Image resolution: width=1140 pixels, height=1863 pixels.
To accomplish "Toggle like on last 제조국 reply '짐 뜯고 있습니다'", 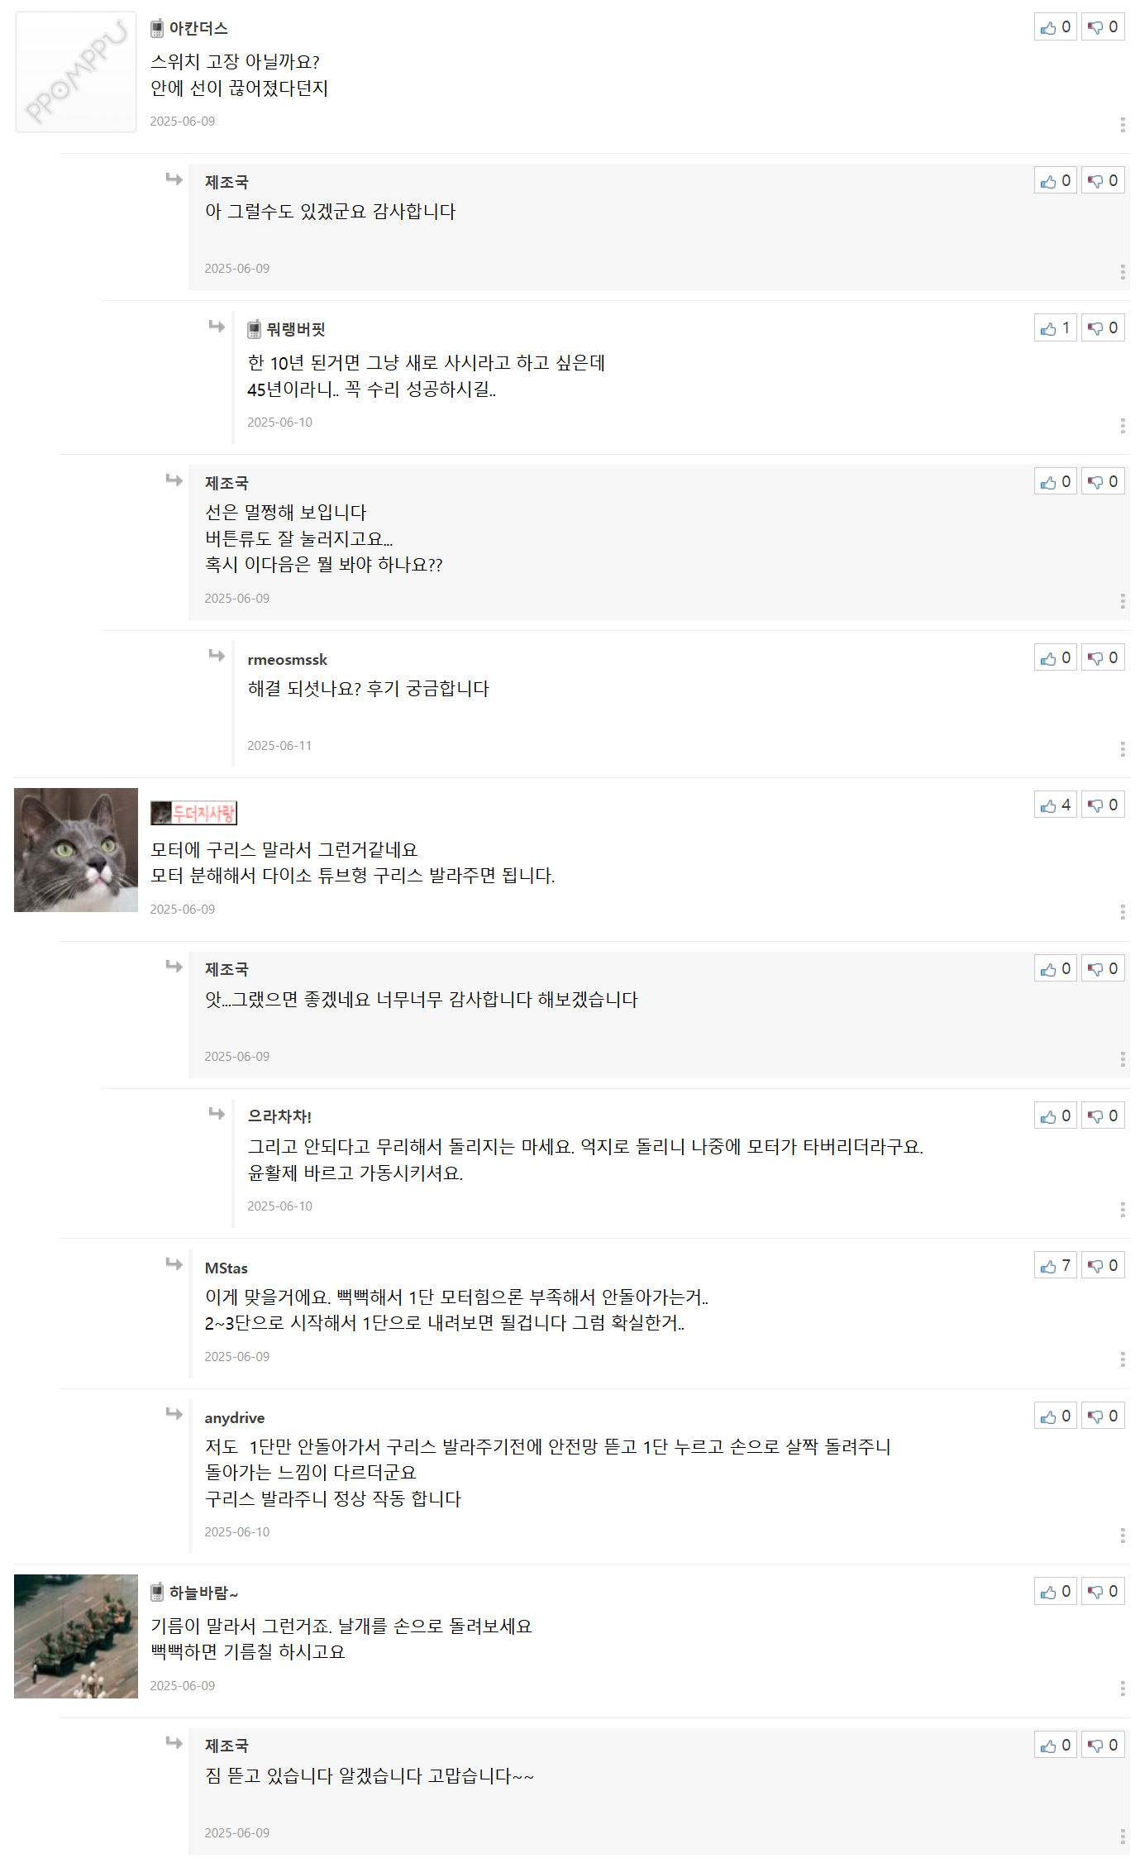I will click(x=1056, y=1745).
